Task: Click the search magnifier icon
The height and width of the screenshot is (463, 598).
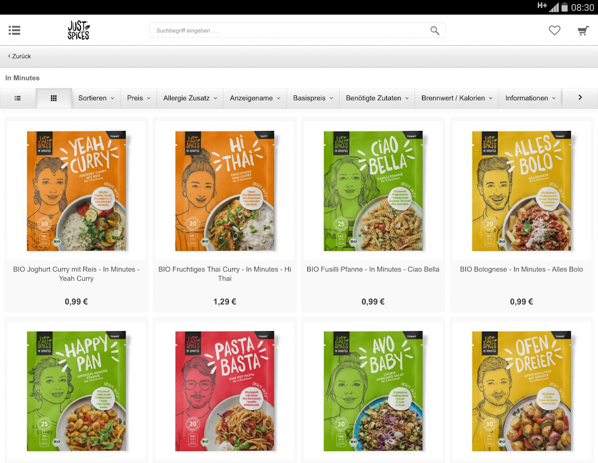Action: tap(434, 31)
